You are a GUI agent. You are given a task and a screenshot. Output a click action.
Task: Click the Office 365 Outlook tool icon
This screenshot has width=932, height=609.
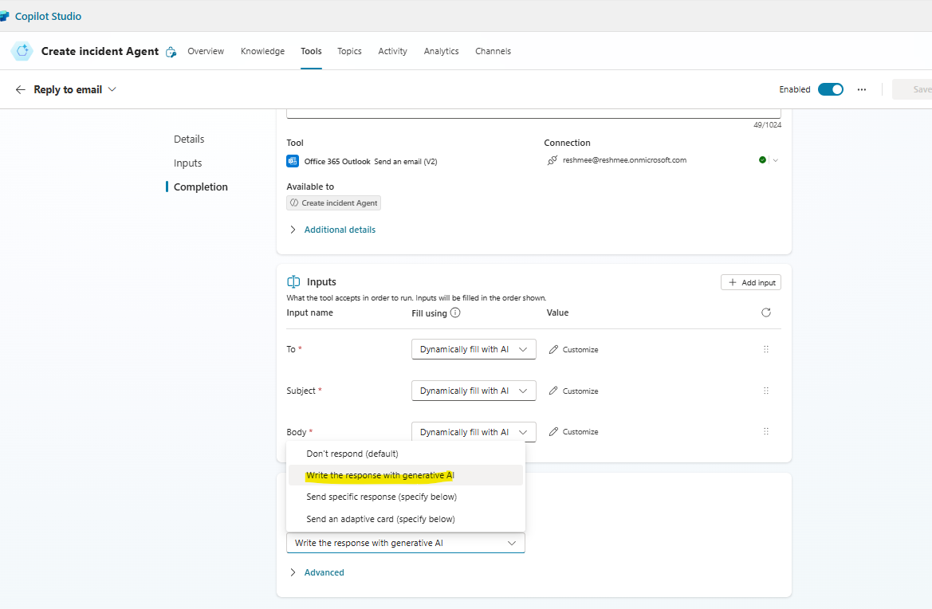(293, 161)
